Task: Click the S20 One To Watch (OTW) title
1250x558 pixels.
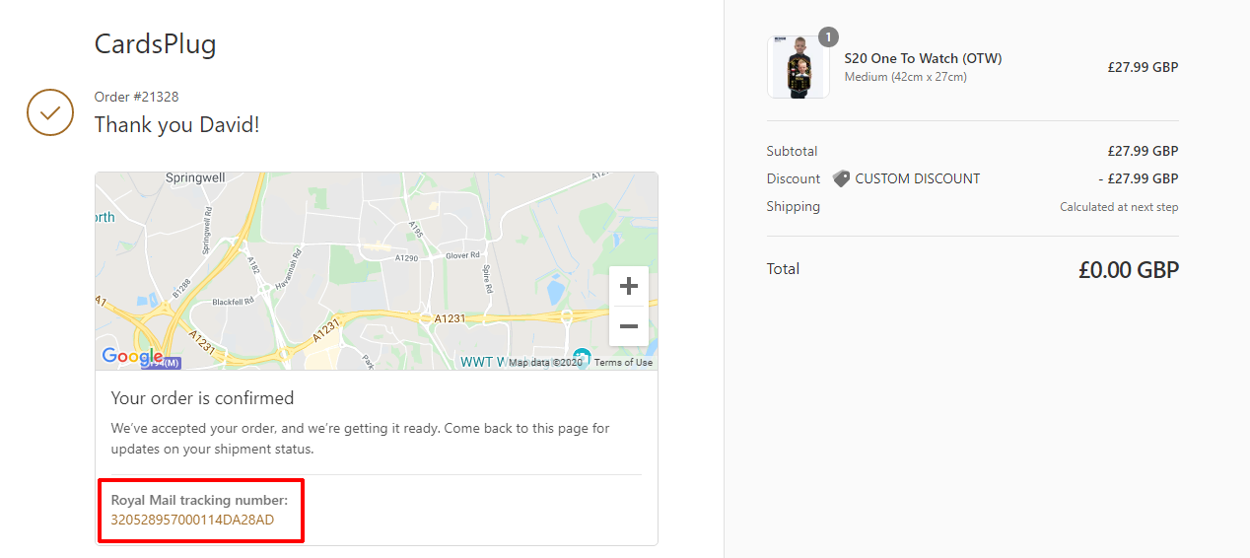Action: [x=923, y=58]
